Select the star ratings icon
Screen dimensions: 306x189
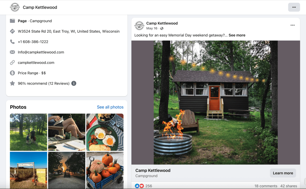(x=12, y=83)
